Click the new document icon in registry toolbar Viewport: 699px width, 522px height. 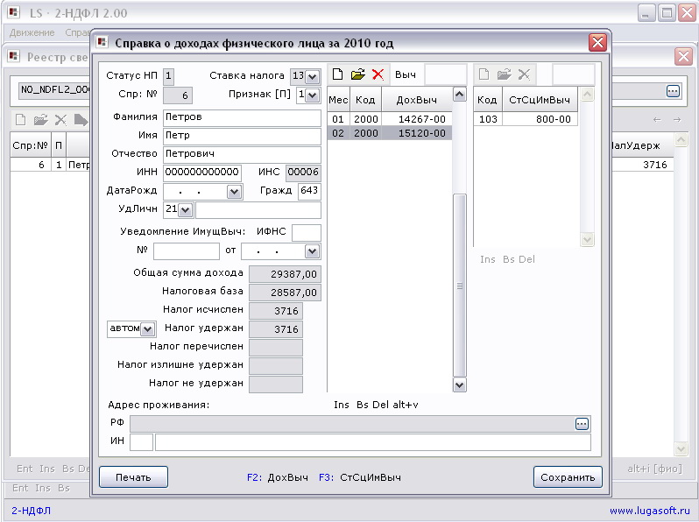[20, 119]
